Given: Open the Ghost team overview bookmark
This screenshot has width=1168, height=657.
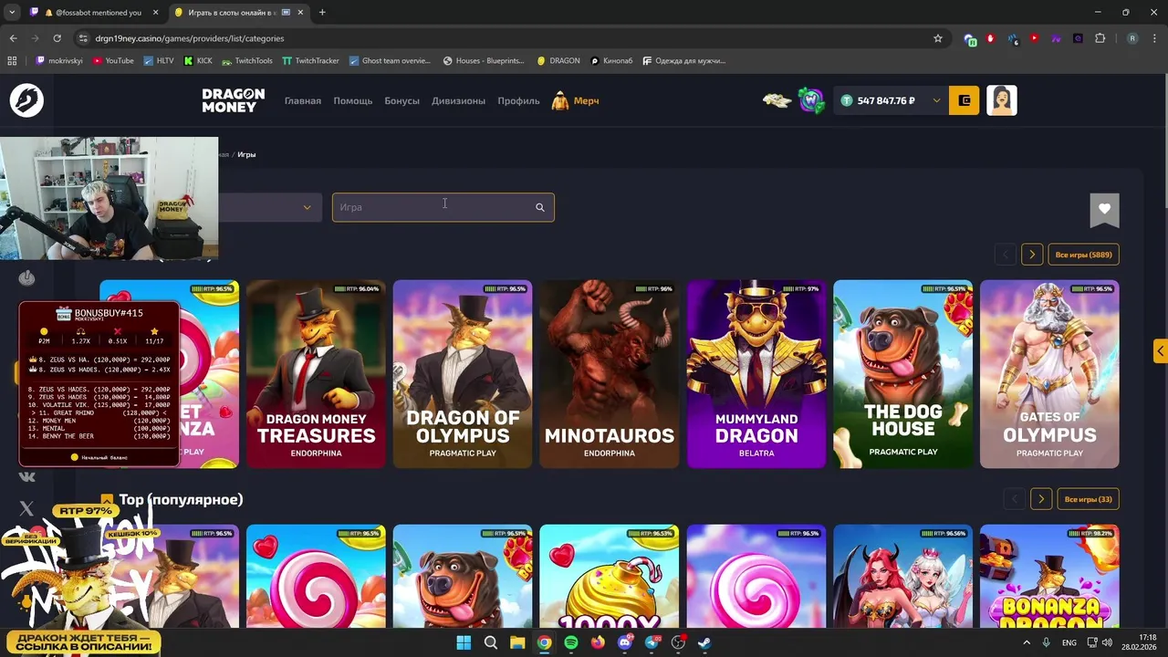Looking at the screenshot, I should (390, 61).
